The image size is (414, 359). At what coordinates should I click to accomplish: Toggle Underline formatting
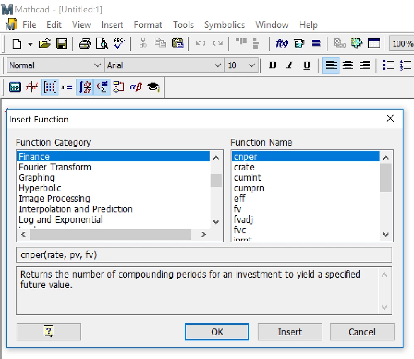307,65
